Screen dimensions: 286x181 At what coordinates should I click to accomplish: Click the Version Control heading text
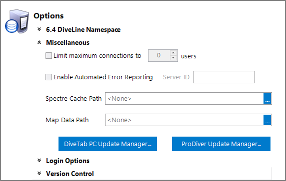pos(70,174)
